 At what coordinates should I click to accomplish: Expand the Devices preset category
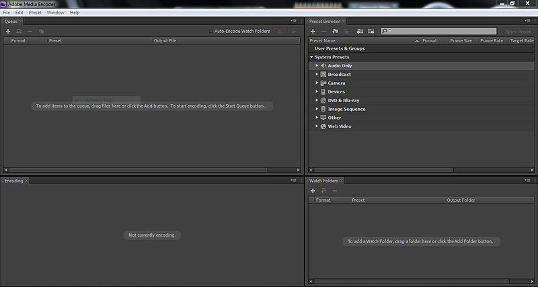[317, 91]
